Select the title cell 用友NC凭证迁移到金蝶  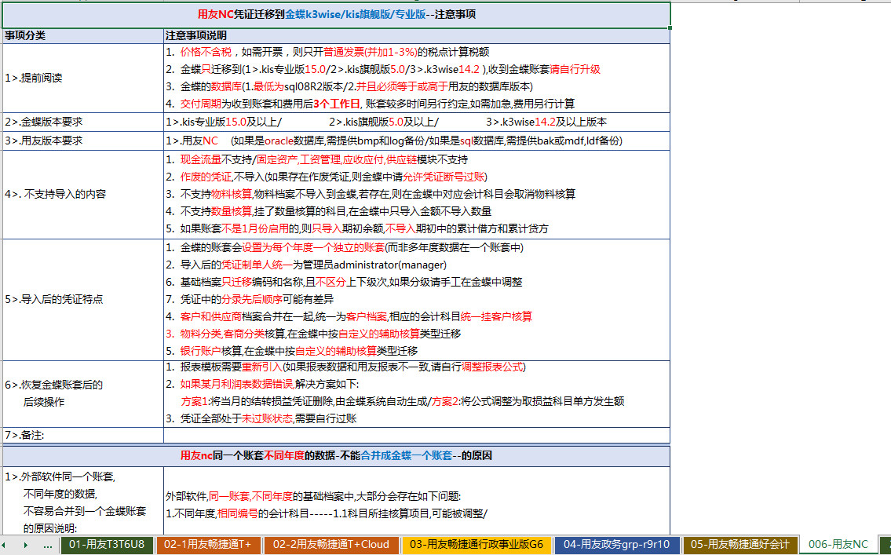[336, 14]
